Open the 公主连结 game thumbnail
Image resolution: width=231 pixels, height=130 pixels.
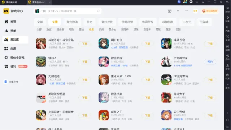[166, 115]
